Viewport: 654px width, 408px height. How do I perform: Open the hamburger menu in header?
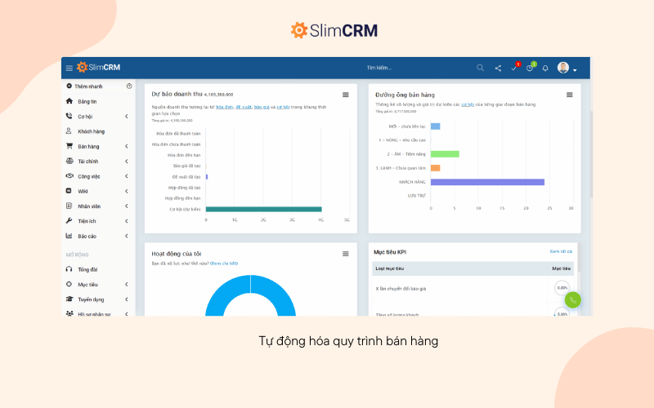click(69, 68)
